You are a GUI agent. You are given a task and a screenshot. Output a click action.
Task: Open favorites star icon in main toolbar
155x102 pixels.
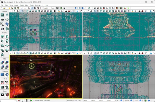pos(9,8)
